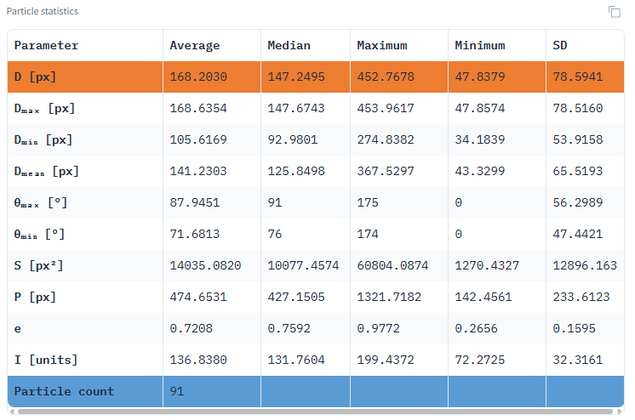Click the horizontal scrollbar under the table
Screen dimensions: 635x420
pos(315,411)
